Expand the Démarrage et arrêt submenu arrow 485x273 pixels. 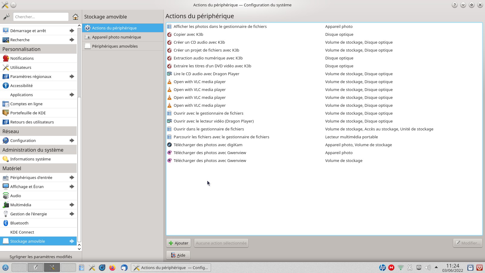(x=72, y=31)
